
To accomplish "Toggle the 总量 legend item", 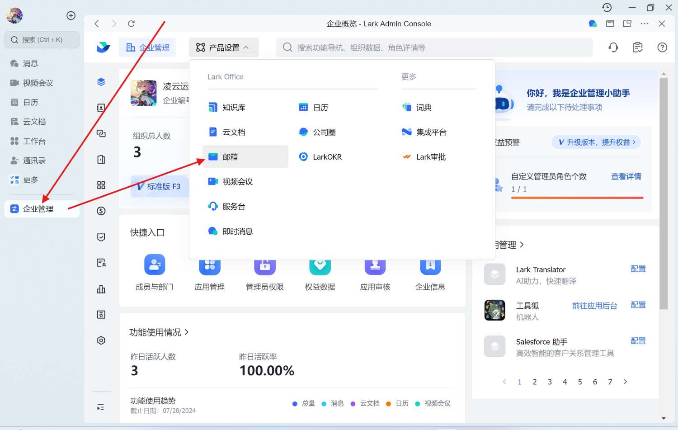I will coord(304,403).
